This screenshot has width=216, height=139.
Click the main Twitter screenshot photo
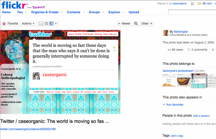click(x=60, y=72)
